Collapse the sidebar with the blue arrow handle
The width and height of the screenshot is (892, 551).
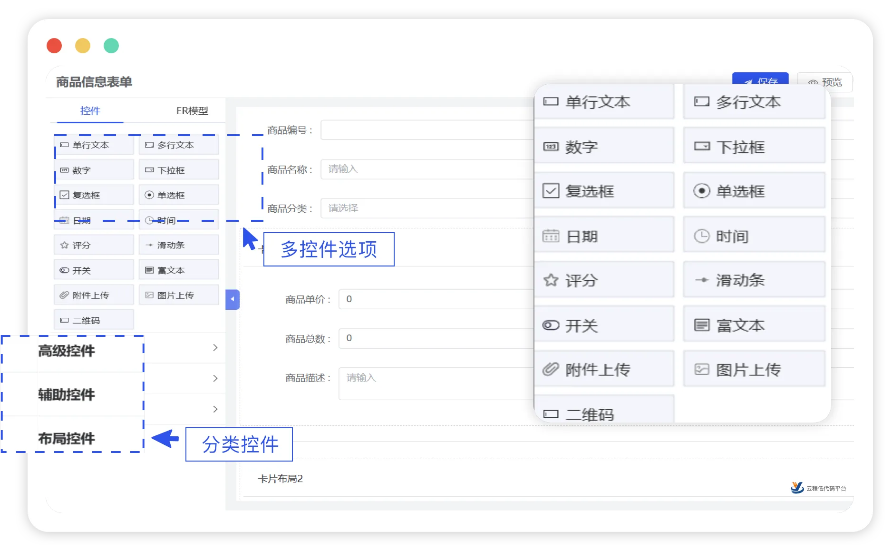coord(232,299)
